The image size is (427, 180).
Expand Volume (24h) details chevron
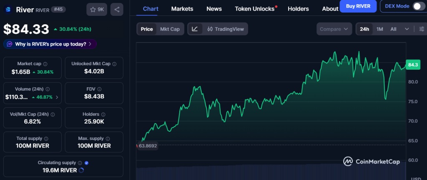point(57,97)
